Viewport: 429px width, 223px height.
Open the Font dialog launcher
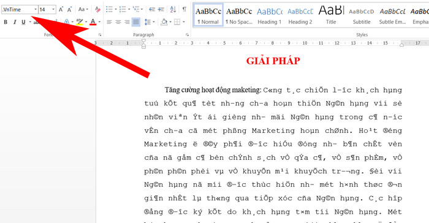point(100,35)
